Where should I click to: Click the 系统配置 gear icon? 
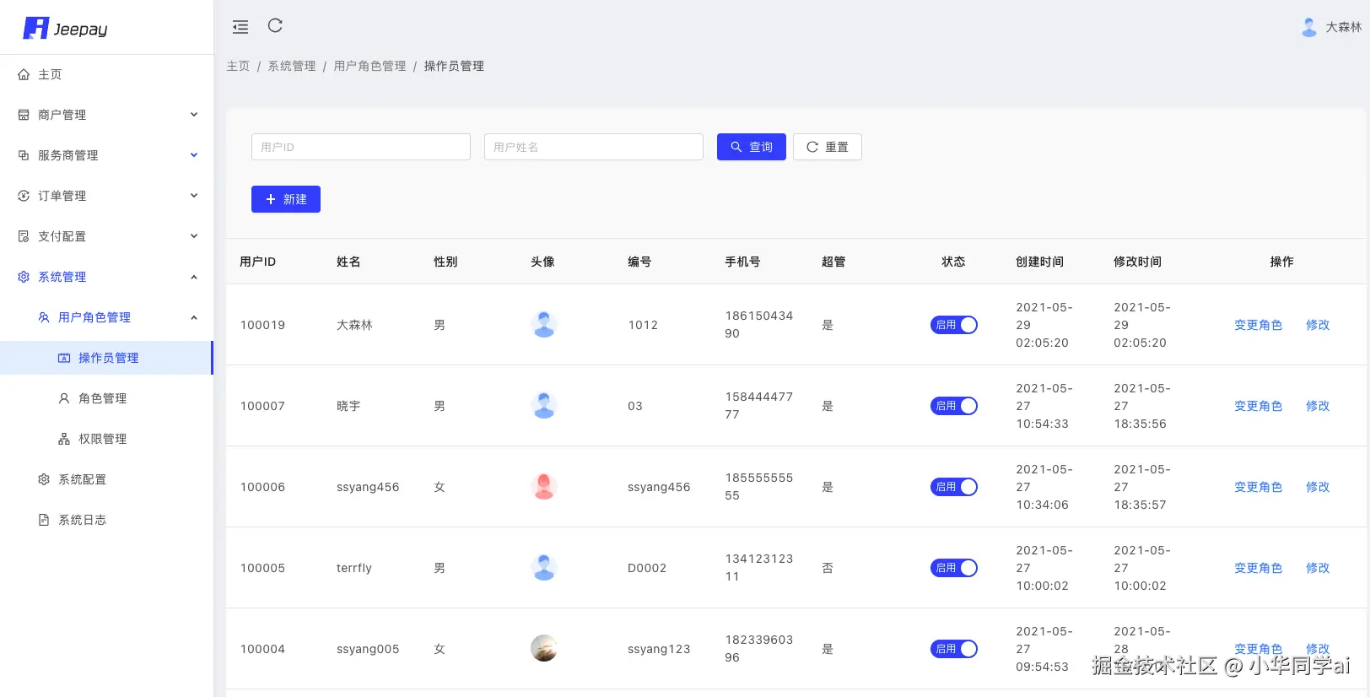[44, 479]
